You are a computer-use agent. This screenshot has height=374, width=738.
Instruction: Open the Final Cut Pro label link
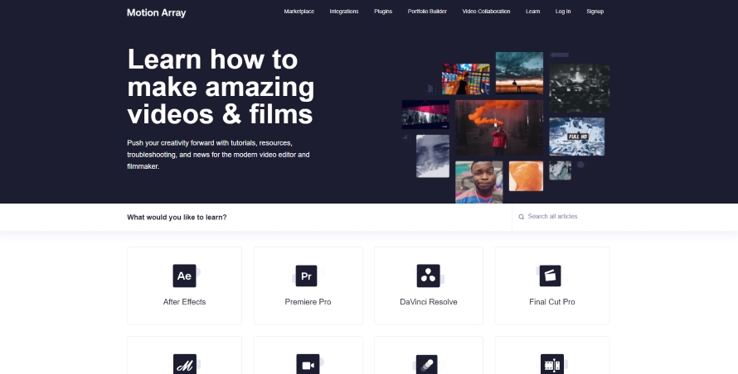coord(551,302)
